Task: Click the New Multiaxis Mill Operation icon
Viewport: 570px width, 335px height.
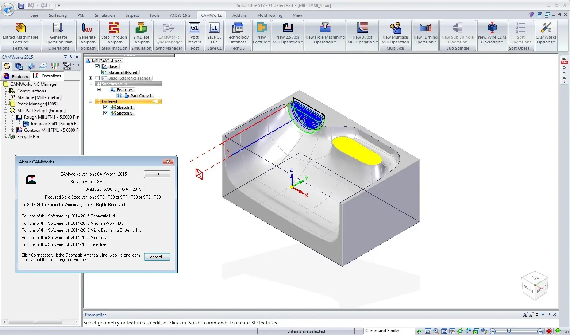Action: pos(396,28)
